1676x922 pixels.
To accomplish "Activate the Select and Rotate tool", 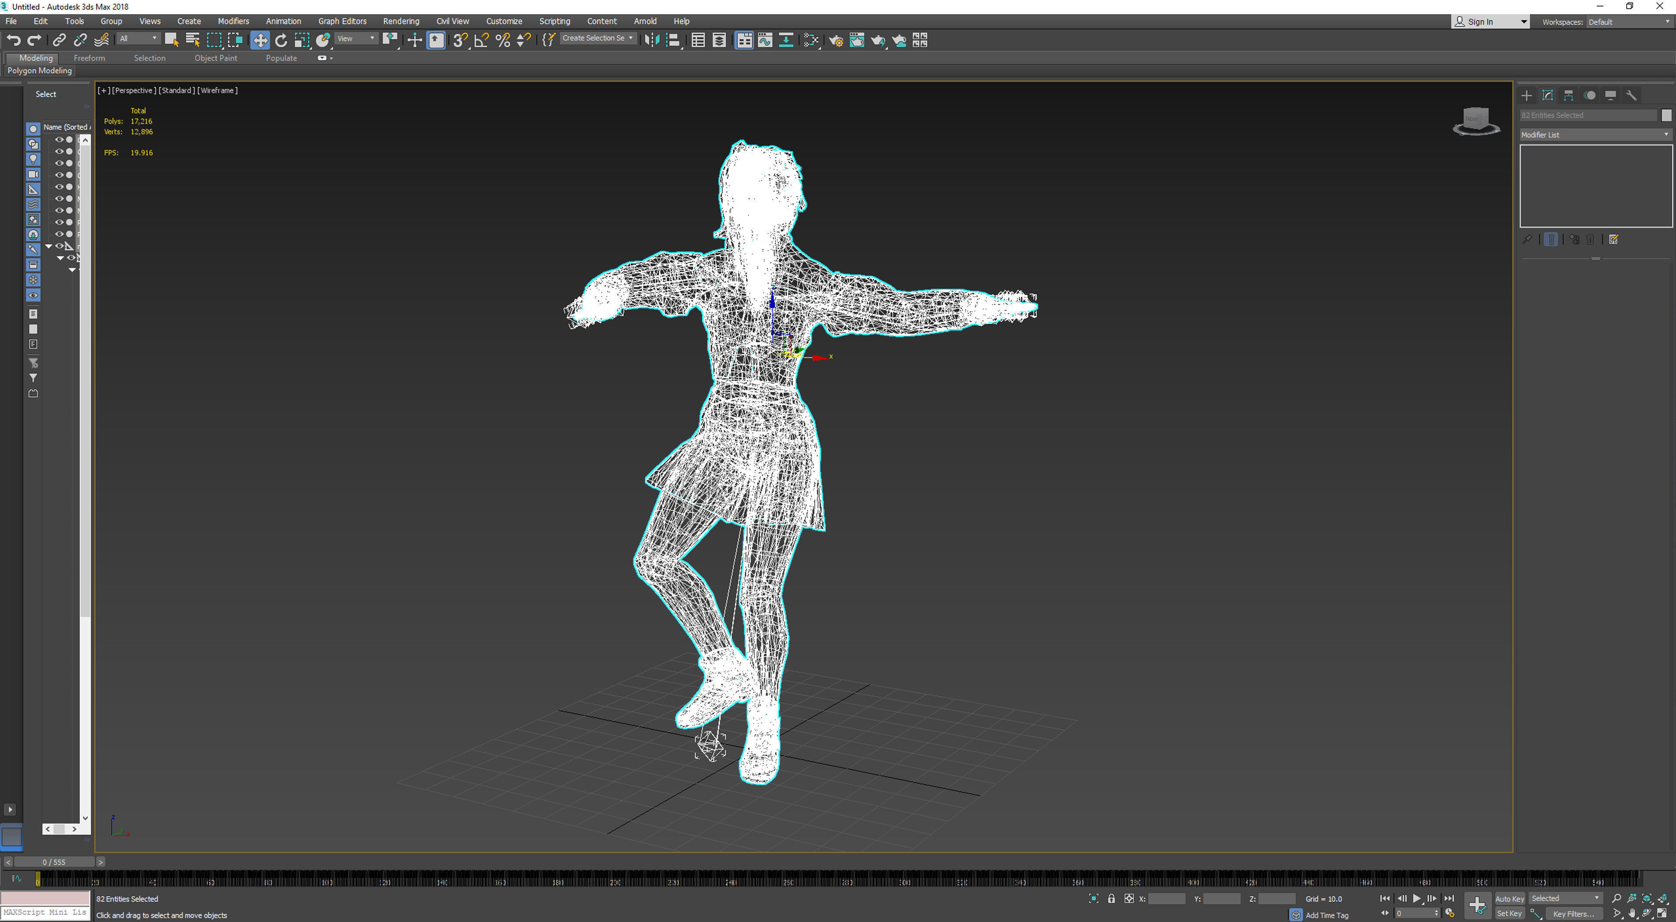I will click(x=281, y=40).
